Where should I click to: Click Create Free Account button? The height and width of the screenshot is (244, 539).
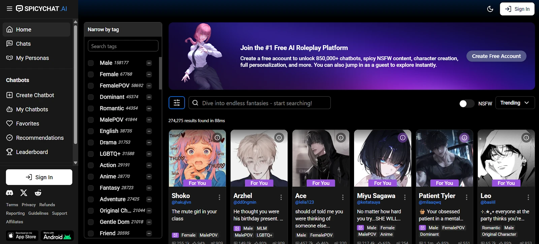click(496, 56)
